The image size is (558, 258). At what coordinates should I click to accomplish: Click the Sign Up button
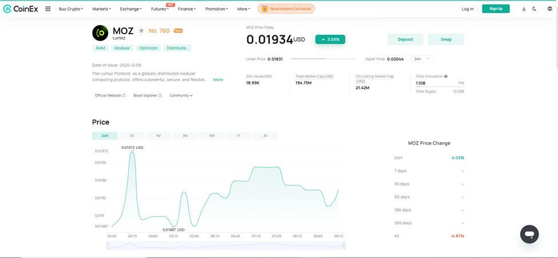[x=496, y=9]
